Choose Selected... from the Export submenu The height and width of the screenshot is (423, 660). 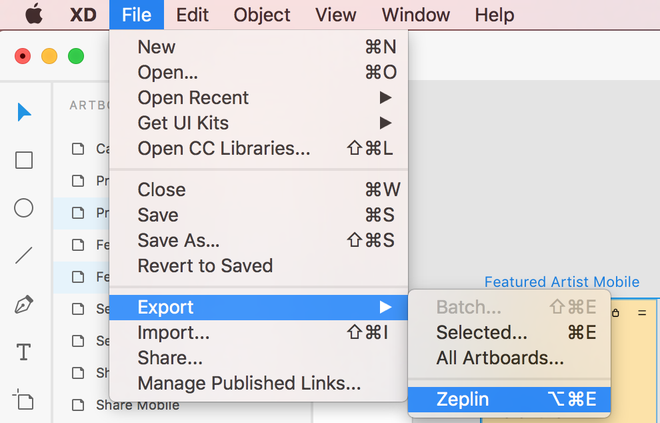481,332
